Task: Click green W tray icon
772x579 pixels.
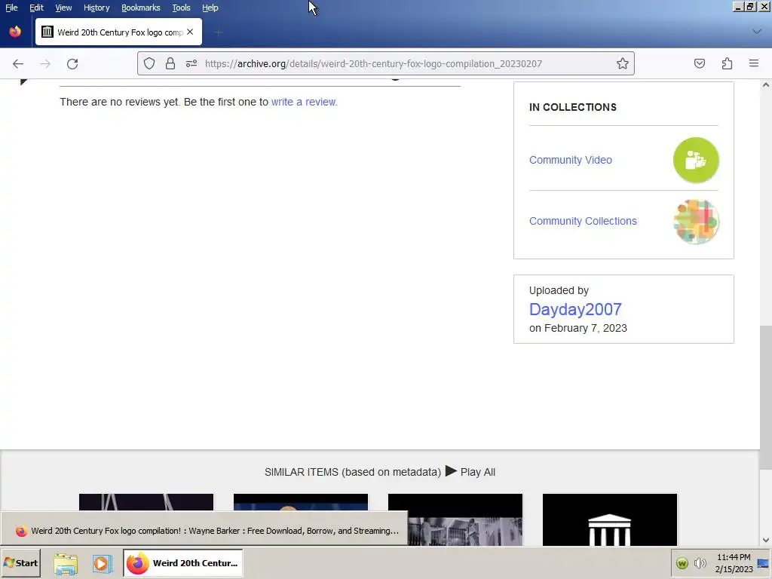Action: pyautogui.click(x=682, y=563)
